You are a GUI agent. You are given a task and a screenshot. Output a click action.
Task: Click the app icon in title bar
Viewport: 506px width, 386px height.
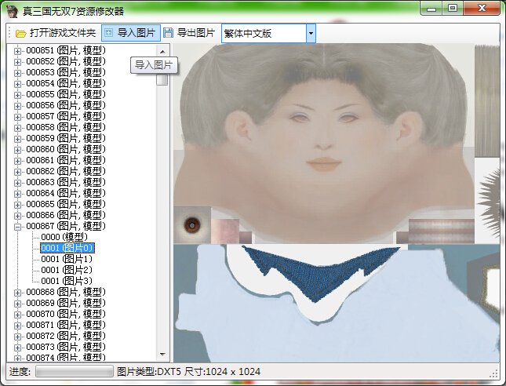tap(12, 10)
